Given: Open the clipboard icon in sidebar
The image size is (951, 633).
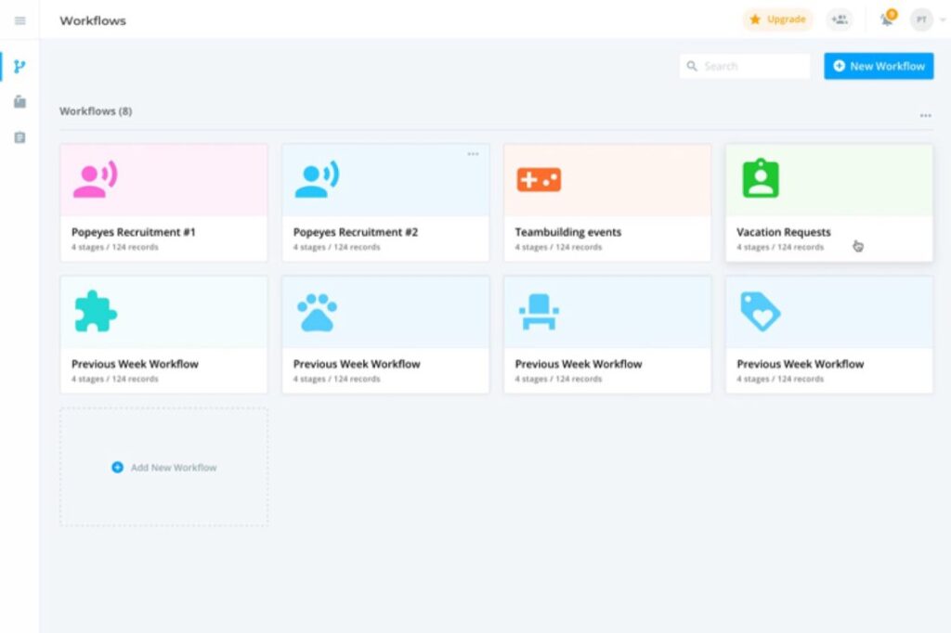Looking at the screenshot, I should 20,137.
